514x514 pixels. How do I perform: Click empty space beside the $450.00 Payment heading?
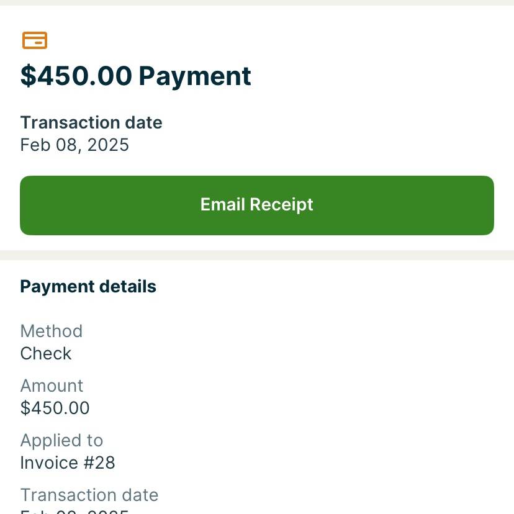[x=377, y=76]
